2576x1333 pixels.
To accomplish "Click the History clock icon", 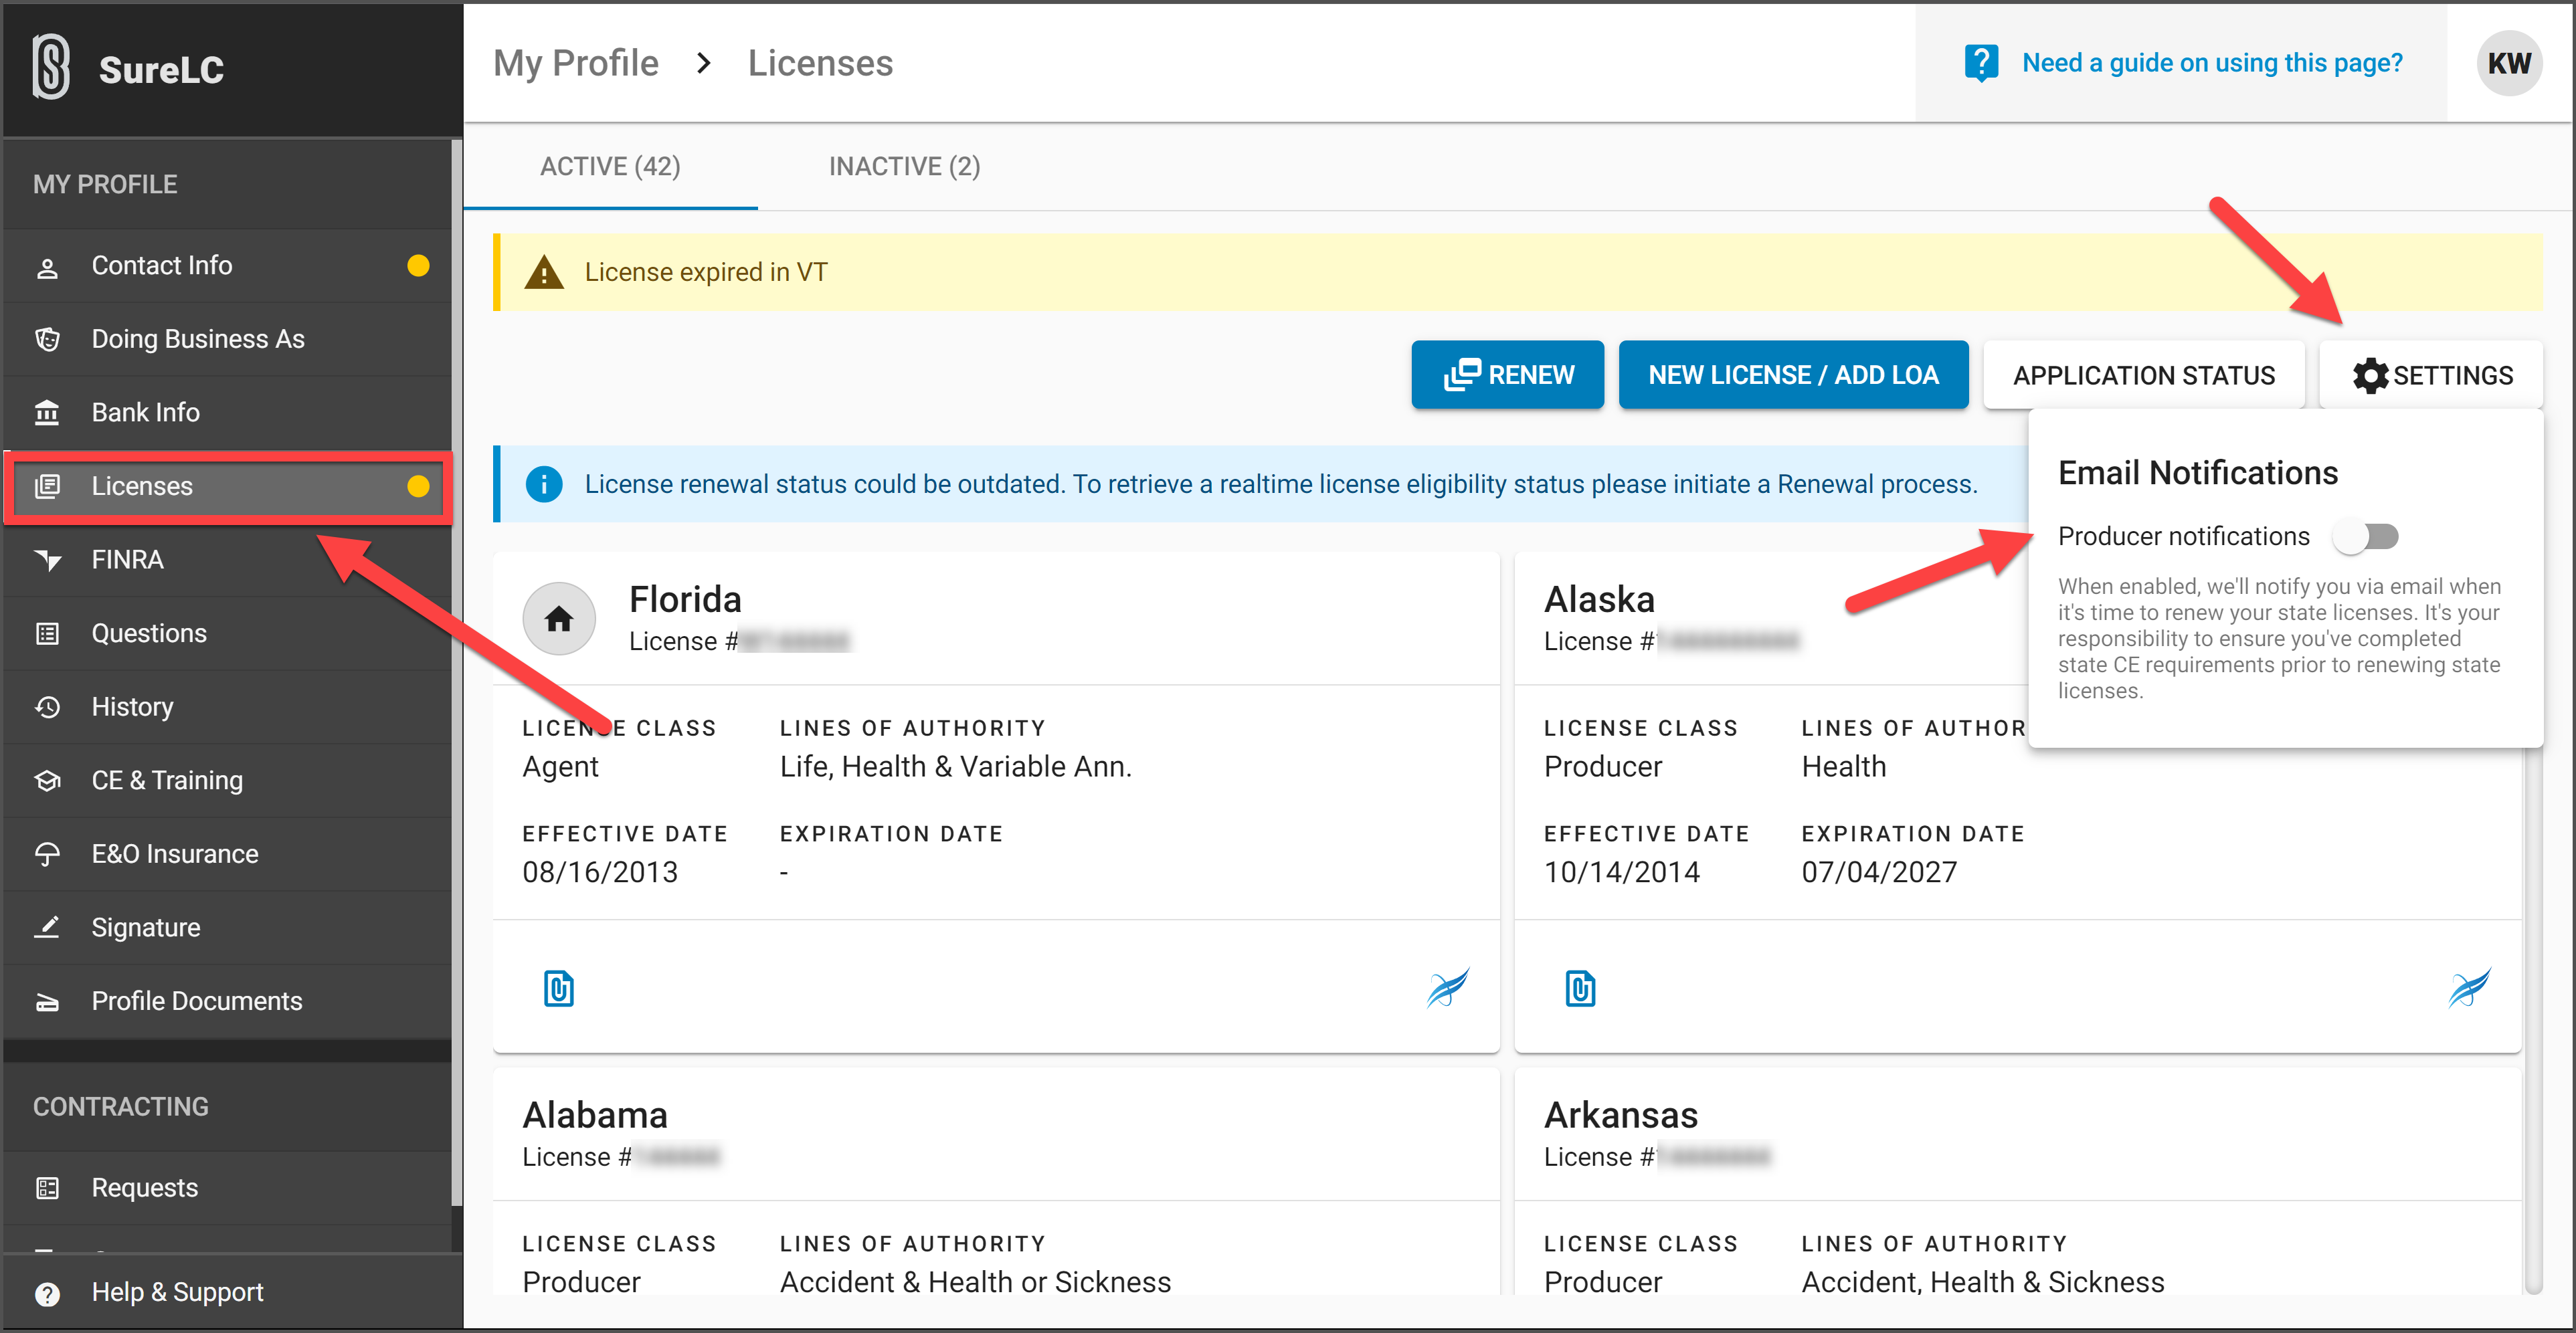I will [47, 707].
